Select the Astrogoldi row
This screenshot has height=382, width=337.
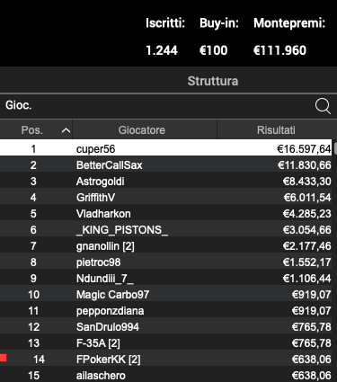coord(166,182)
